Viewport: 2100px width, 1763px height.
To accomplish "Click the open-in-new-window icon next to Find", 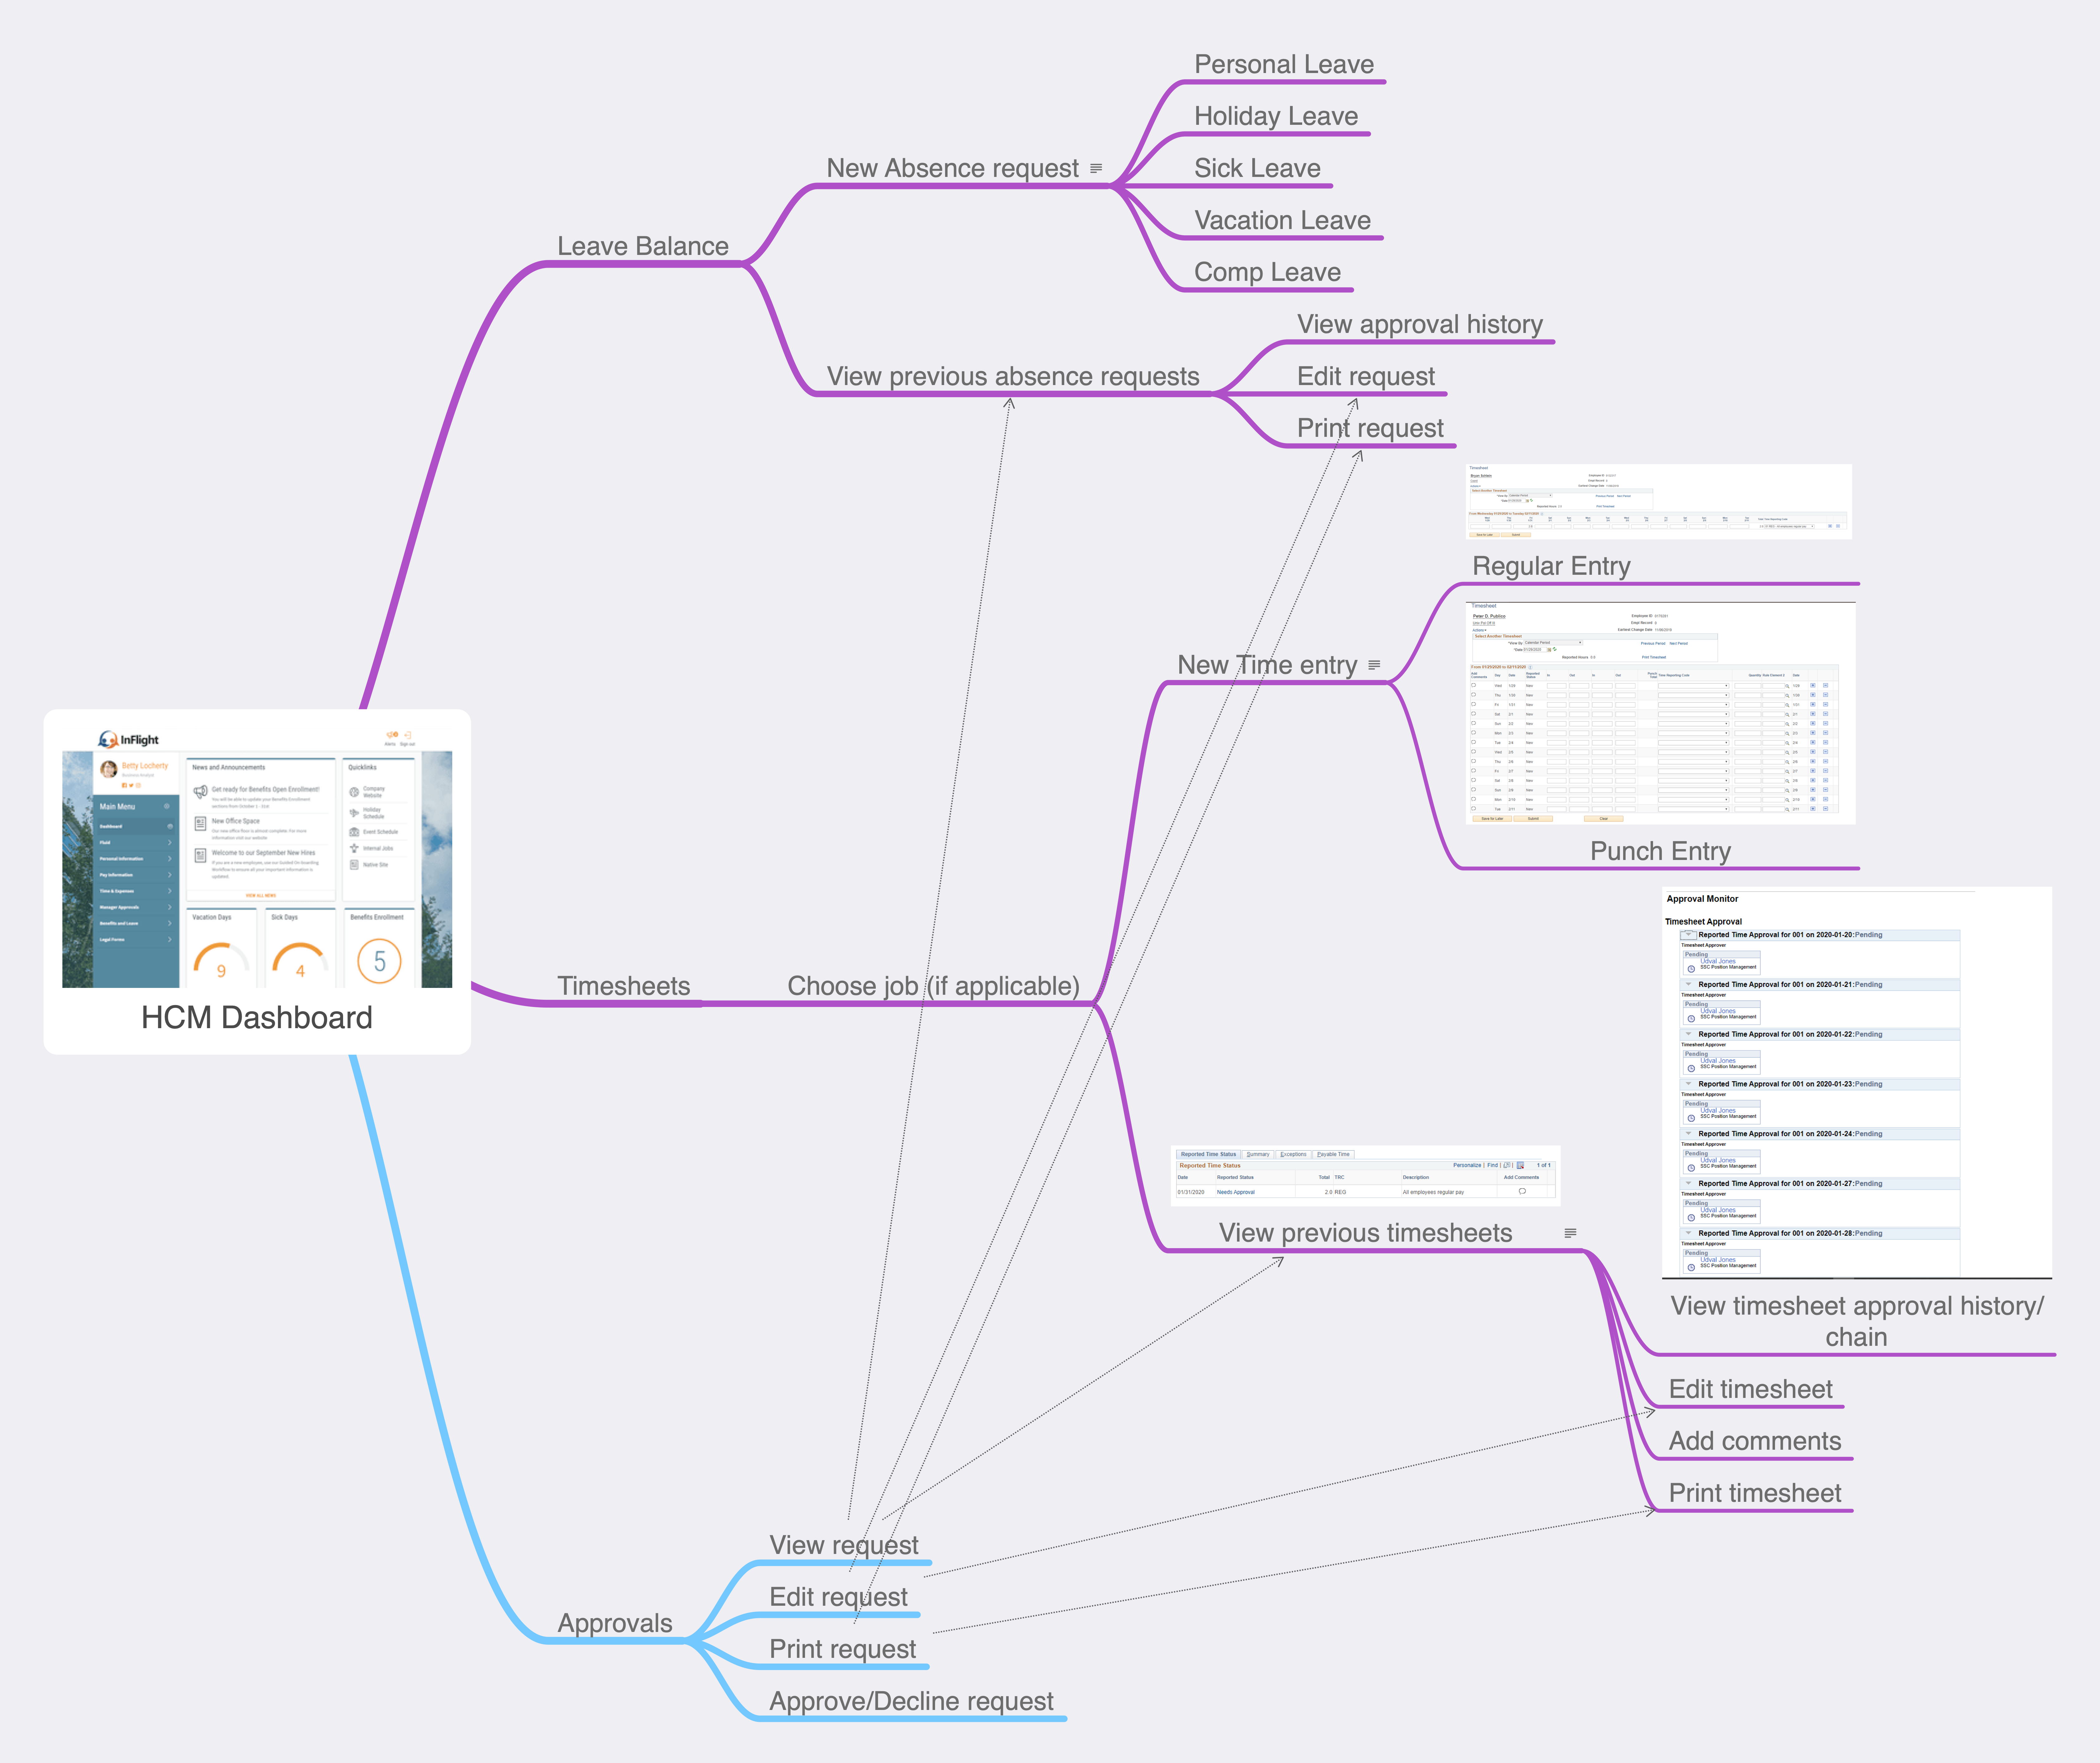I will [x=1507, y=1166].
